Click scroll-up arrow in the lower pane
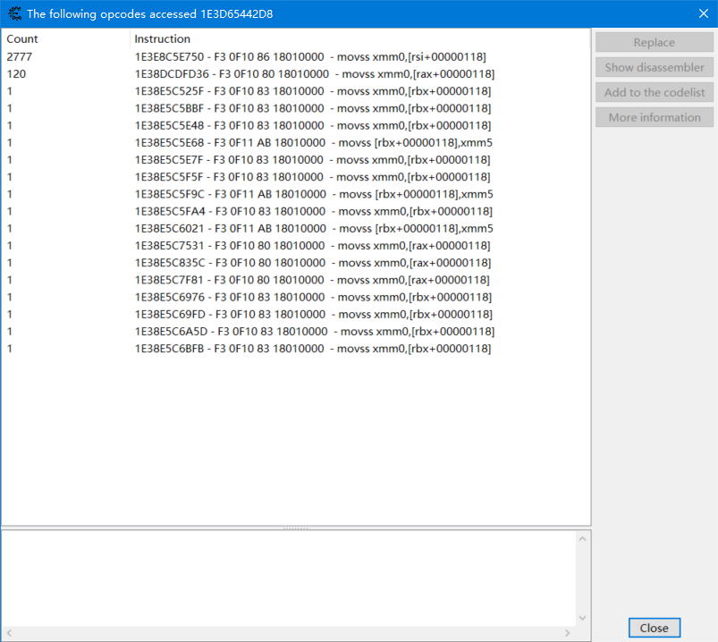This screenshot has width=718, height=642. 583,538
